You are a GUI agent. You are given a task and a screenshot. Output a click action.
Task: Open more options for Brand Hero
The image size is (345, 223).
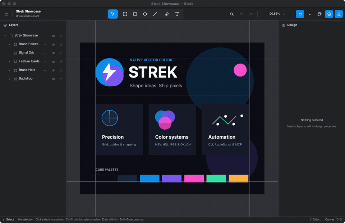coord(46,70)
